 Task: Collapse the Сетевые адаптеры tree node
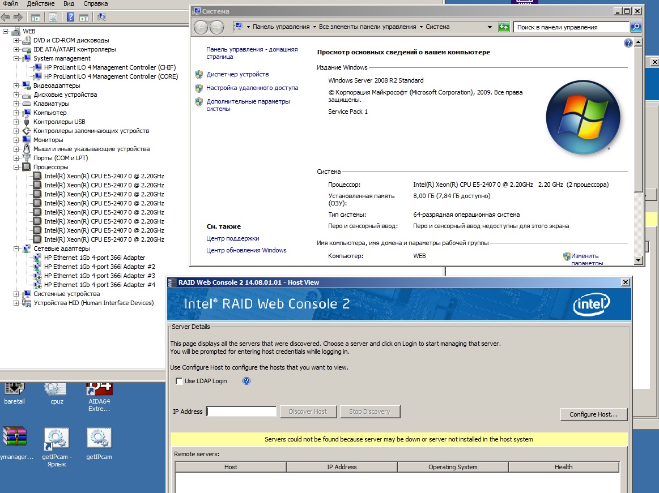pos(16,248)
